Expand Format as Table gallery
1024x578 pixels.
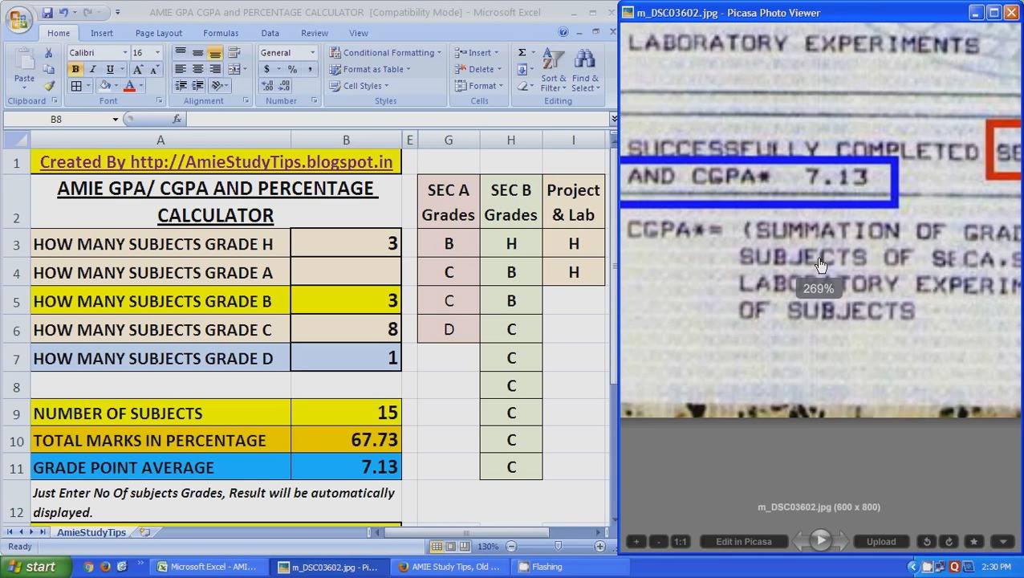(369, 70)
